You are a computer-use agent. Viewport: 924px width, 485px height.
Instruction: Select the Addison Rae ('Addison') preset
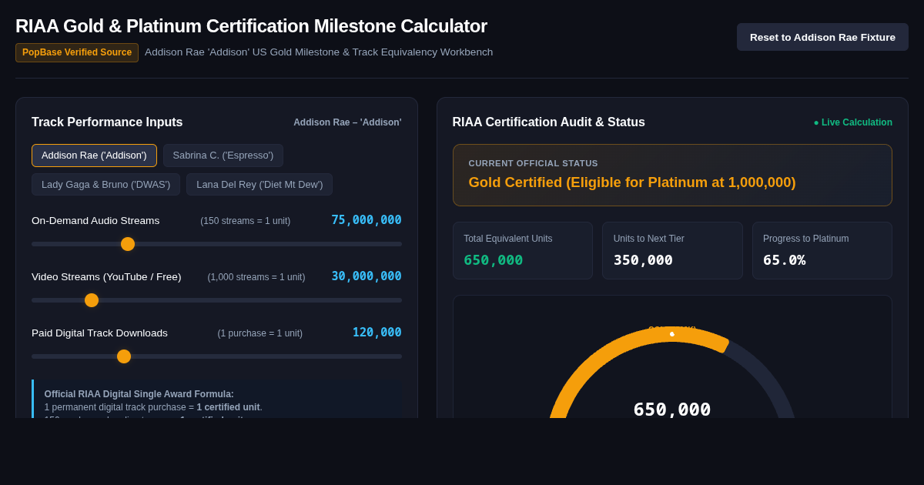click(94, 156)
